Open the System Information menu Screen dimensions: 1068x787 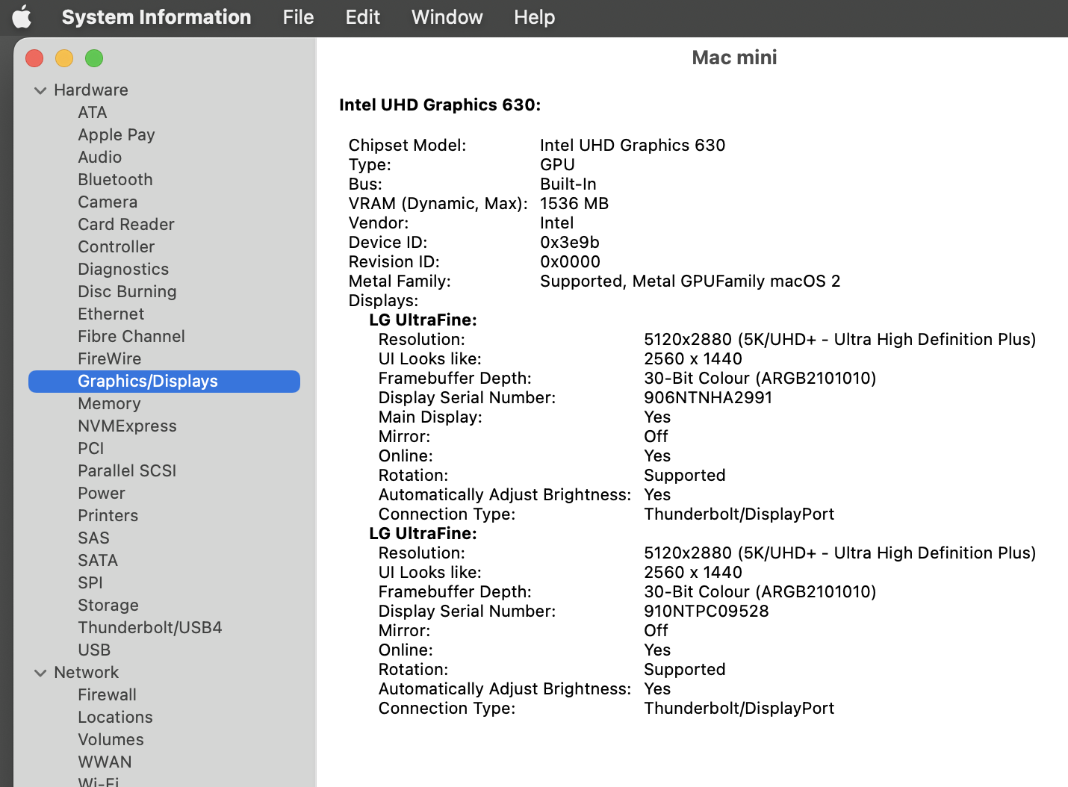coord(156,16)
